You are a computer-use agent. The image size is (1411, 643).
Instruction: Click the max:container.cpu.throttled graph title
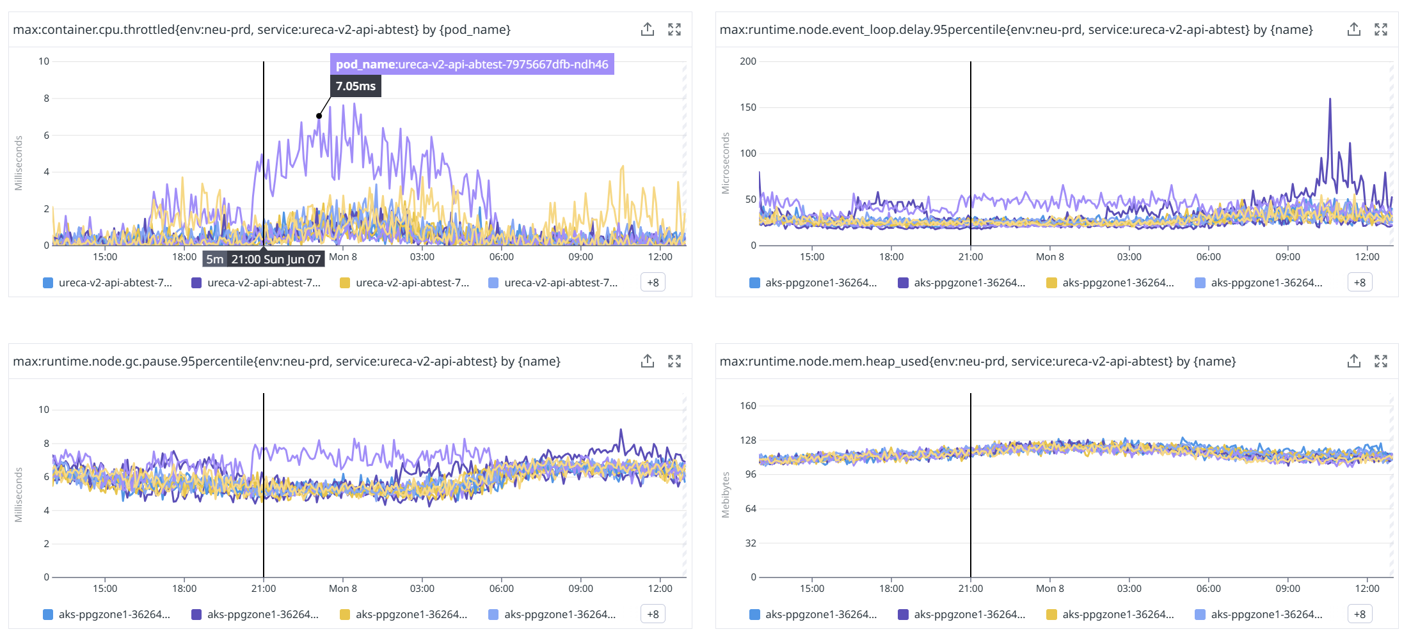[x=262, y=29]
